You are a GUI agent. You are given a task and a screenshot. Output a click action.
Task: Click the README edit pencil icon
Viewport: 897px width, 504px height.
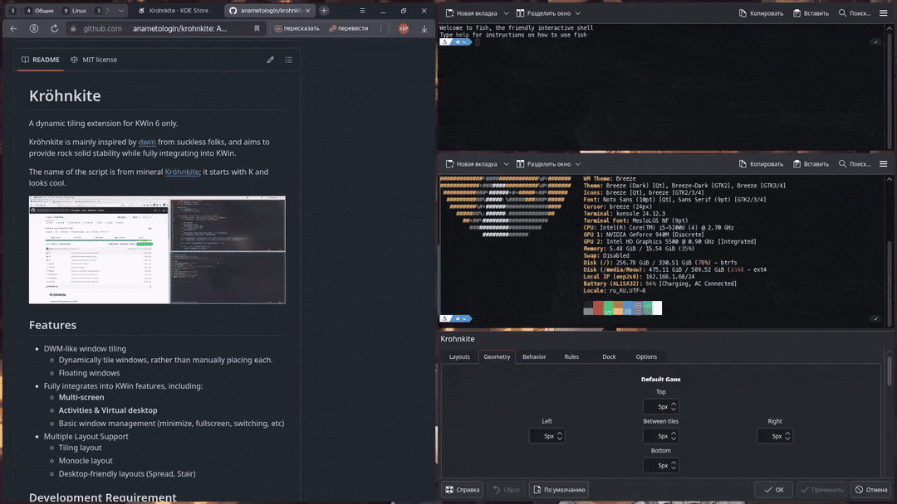click(x=270, y=60)
